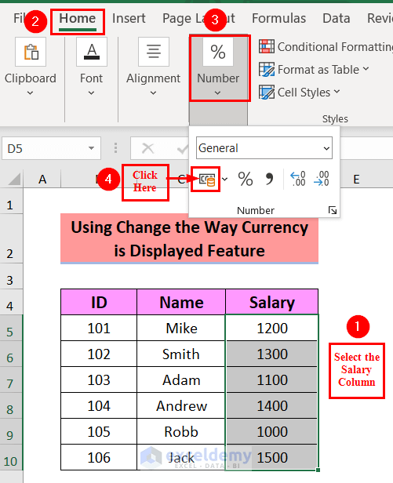Select column A header
The image size is (393, 483).
click(x=42, y=179)
